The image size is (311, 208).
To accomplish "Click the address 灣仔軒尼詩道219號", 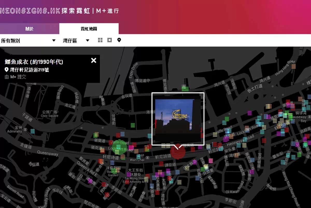I will pos(29,70).
